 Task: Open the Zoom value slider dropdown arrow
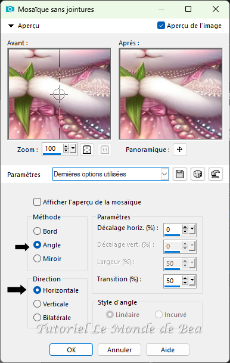[73, 149]
